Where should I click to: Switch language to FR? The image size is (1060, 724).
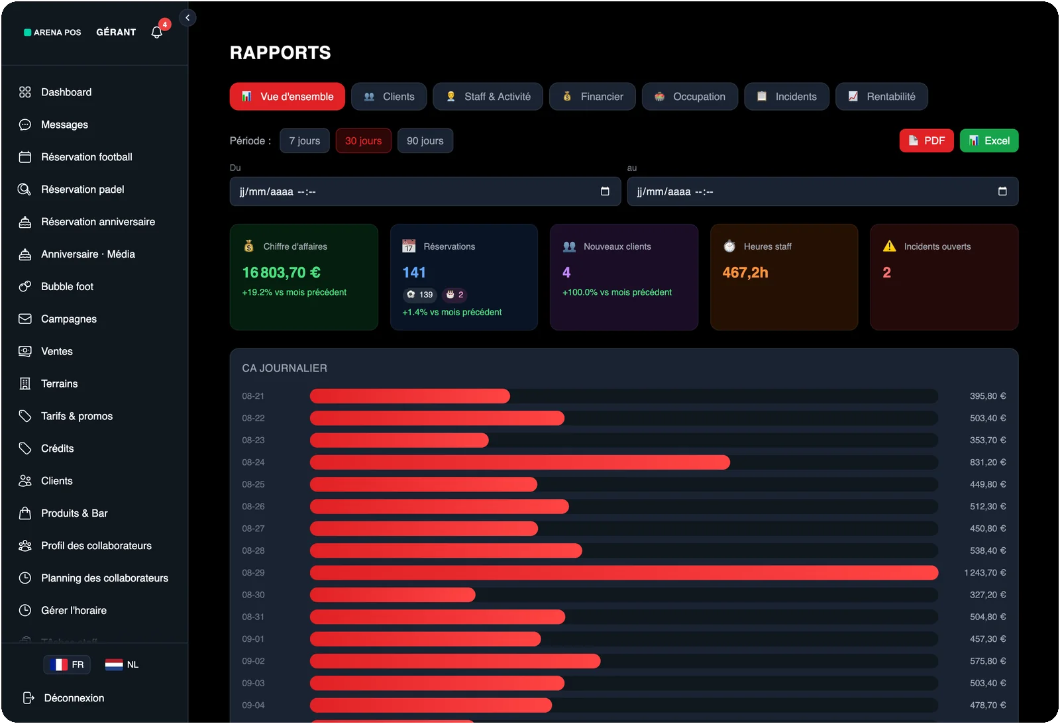[x=67, y=664]
